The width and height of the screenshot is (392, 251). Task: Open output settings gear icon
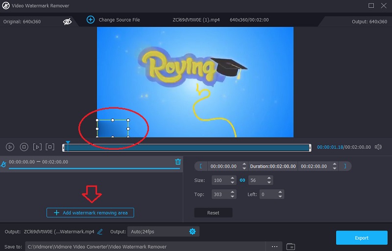coord(192,231)
